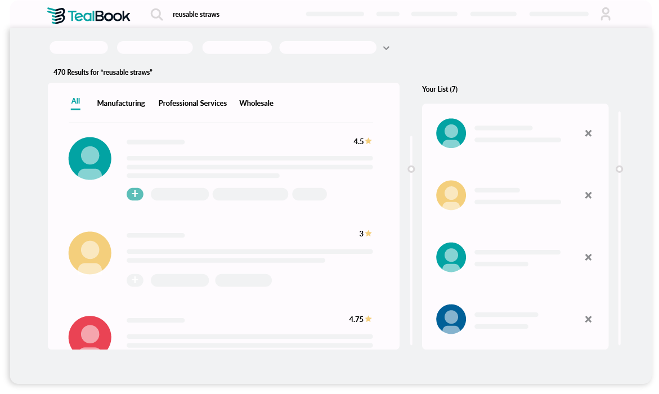
Task: Click the magnifying glass search icon
Action: pos(156,14)
